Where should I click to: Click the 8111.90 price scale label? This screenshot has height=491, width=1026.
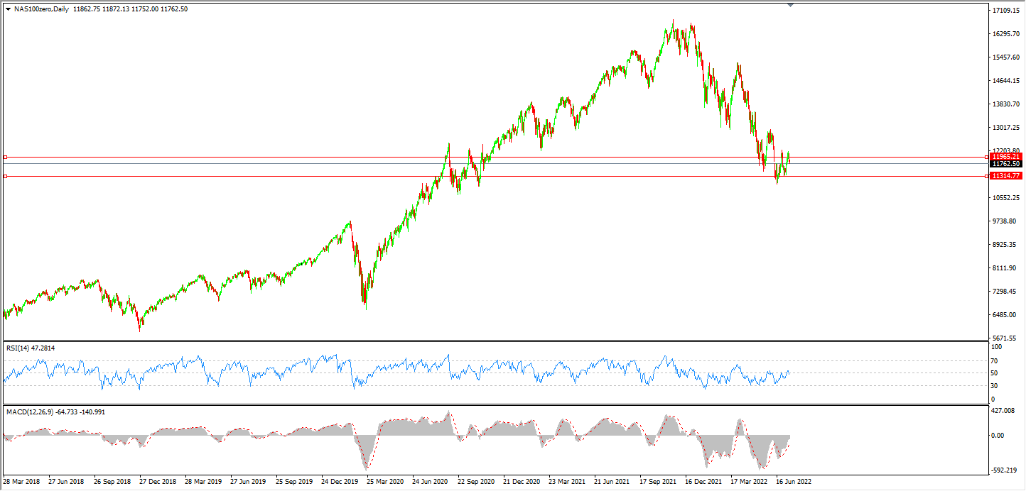point(1006,268)
